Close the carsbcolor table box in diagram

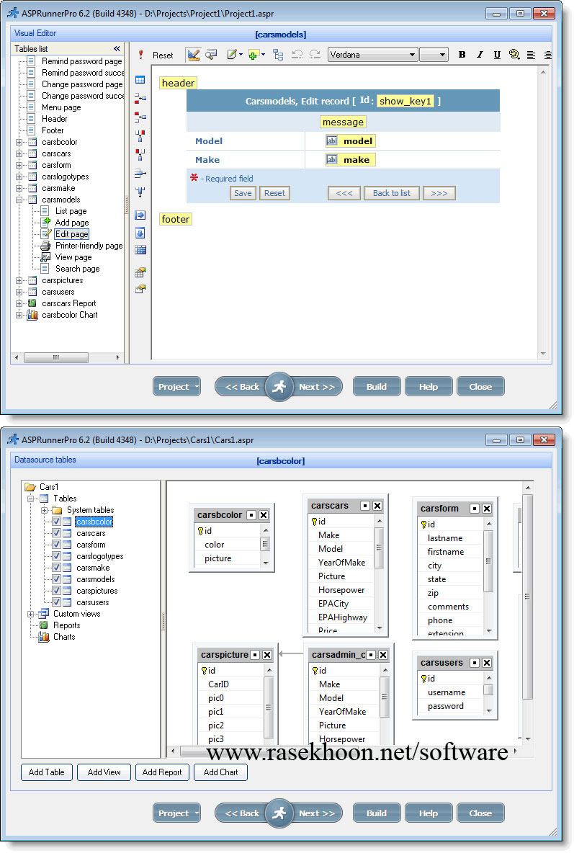[x=264, y=515]
